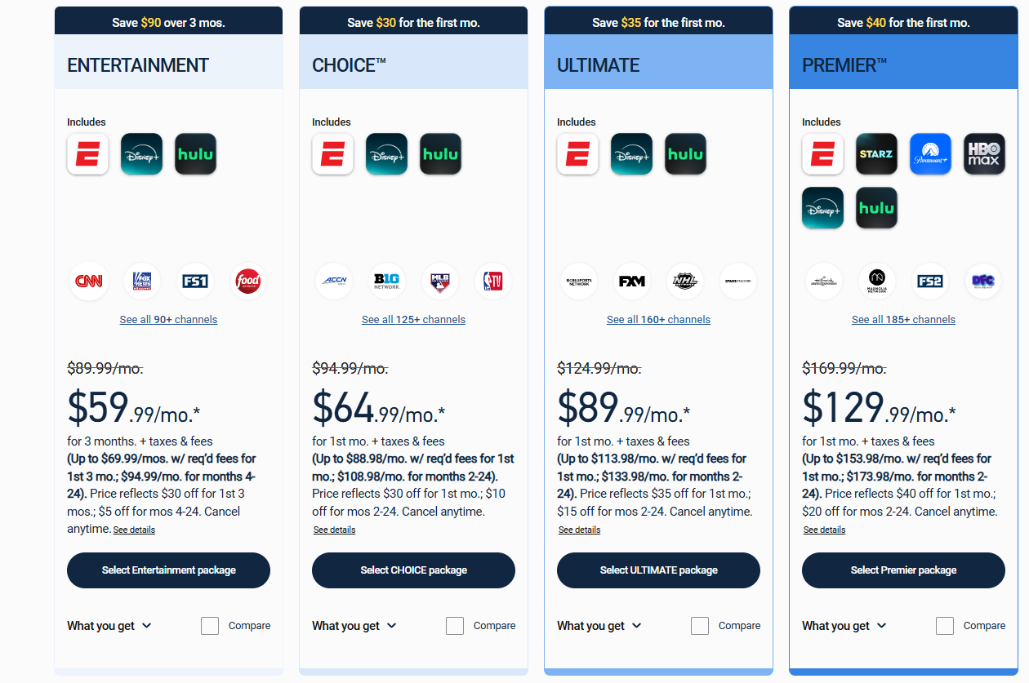Click the $64.99/mo. price text

379,408
